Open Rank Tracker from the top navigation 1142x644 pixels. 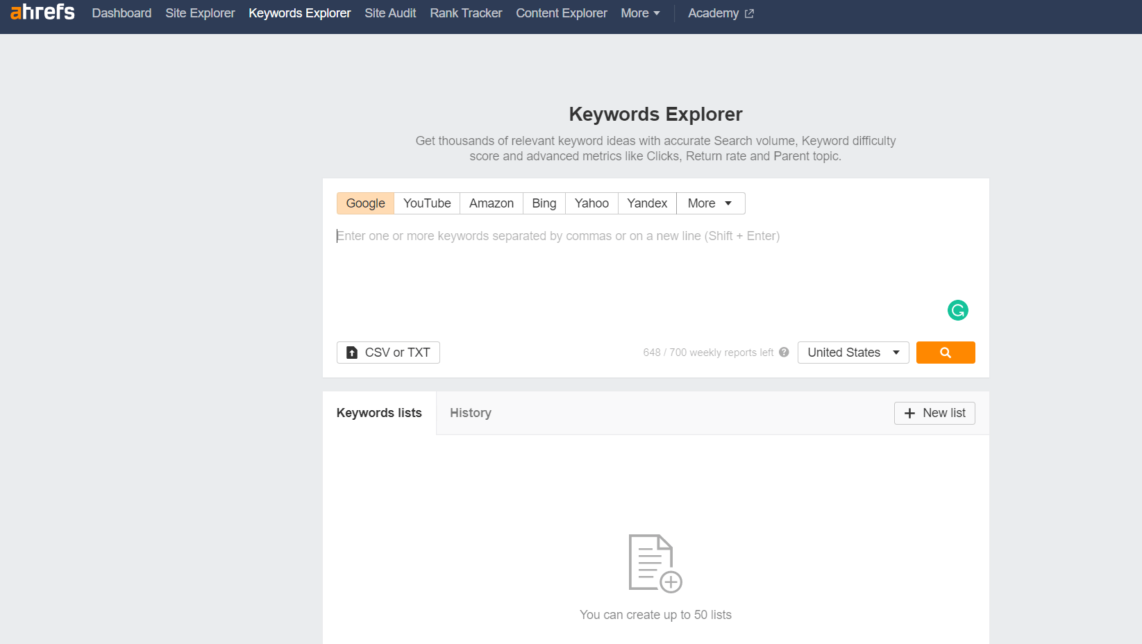465,12
